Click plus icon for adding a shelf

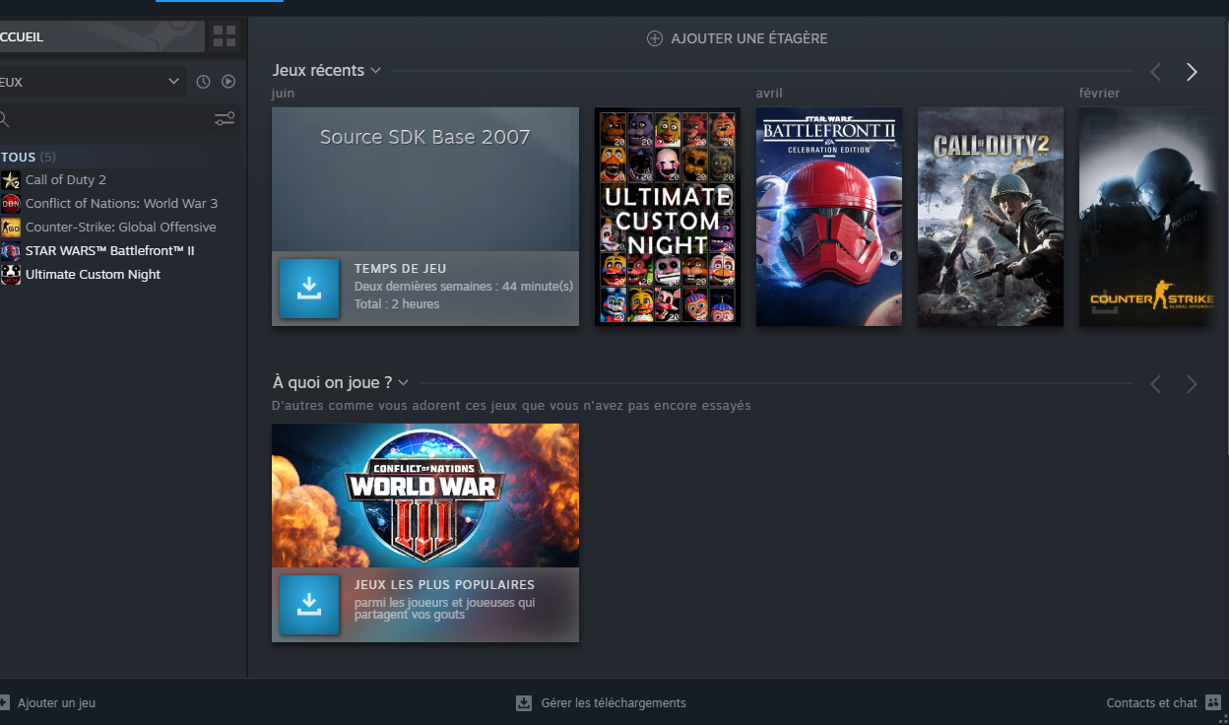pyautogui.click(x=654, y=38)
